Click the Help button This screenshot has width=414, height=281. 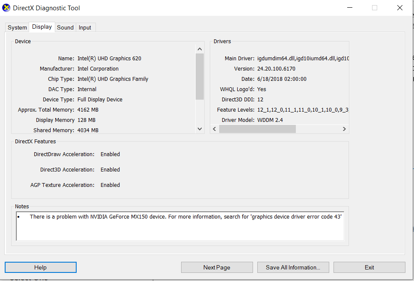(x=41, y=267)
